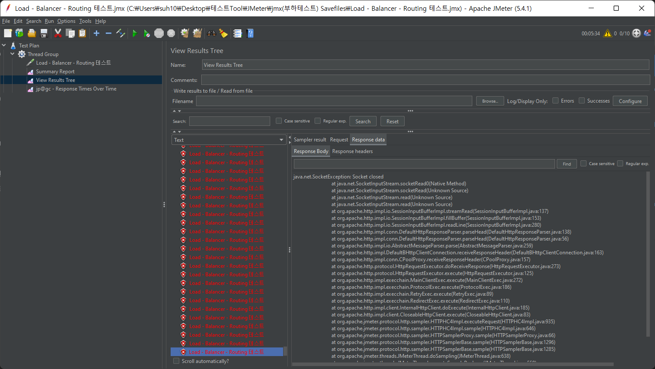Open the Function Helper list icon
Screen dimensions: 655x369
click(237, 34)
